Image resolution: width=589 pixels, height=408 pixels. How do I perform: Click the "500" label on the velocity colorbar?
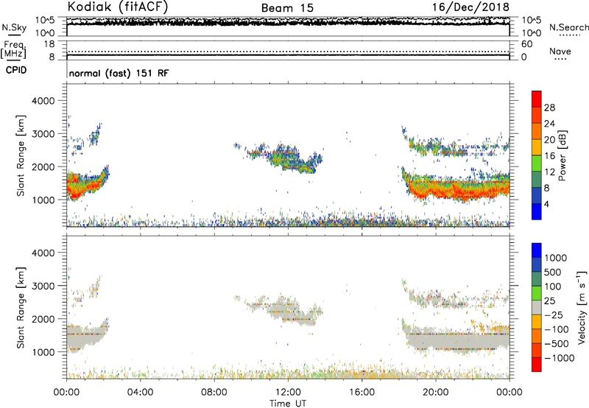pos(554,272)
